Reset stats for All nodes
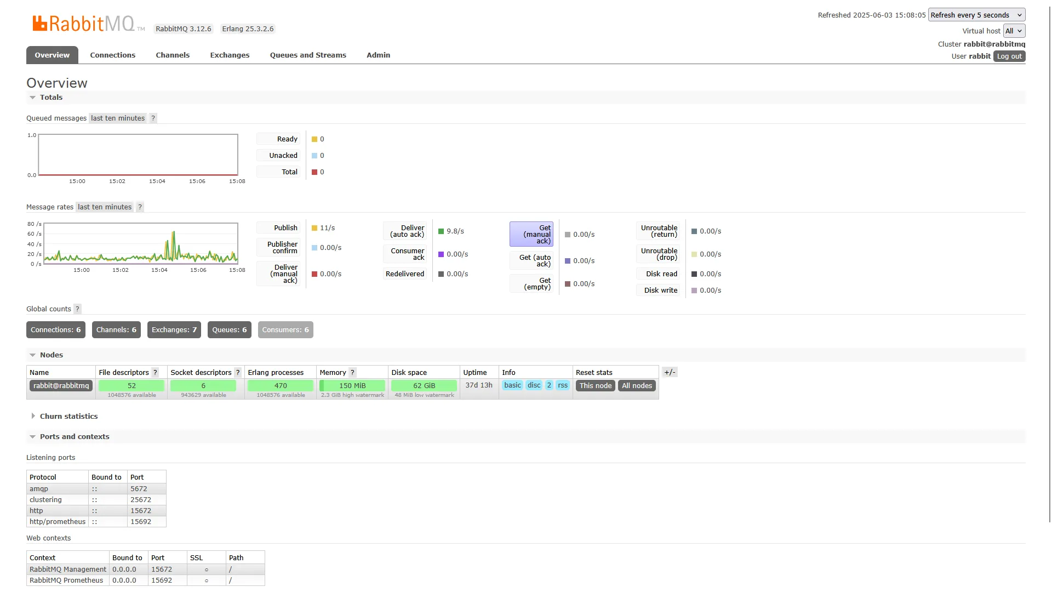Image resolution: width=1052 pixels, height=592 pixels. click(x=637, y=386)
